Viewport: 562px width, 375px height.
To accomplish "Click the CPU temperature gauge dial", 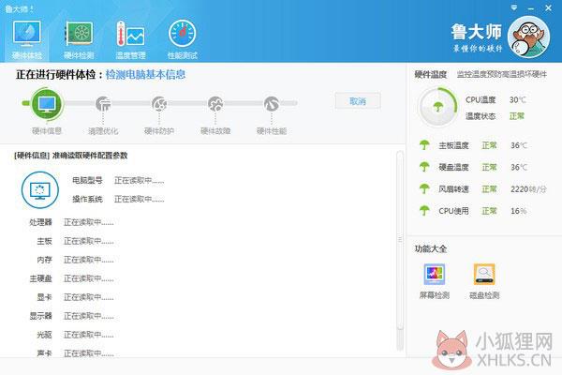I will (438, 107).
